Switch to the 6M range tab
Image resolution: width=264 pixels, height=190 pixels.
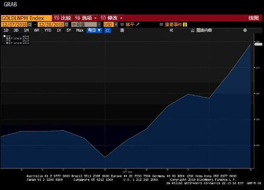[37, 30]
